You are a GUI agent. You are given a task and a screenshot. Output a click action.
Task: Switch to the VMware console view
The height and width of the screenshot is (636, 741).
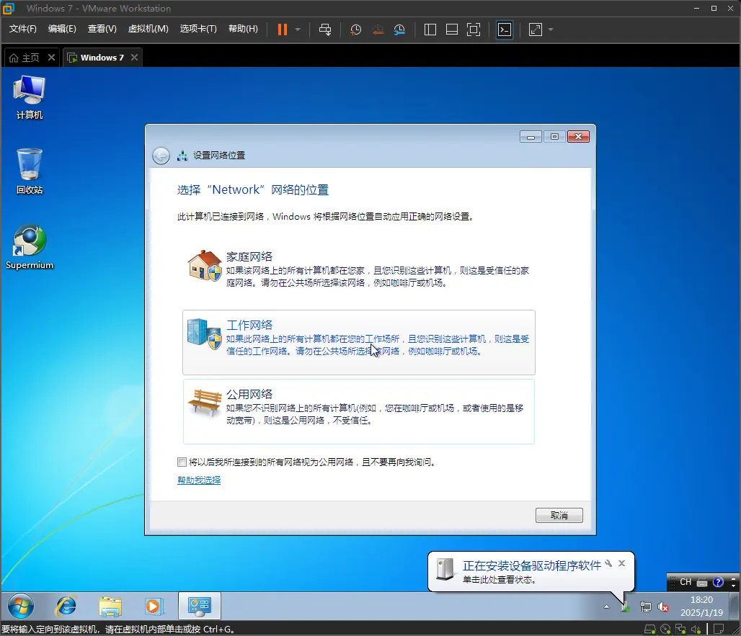505,30
